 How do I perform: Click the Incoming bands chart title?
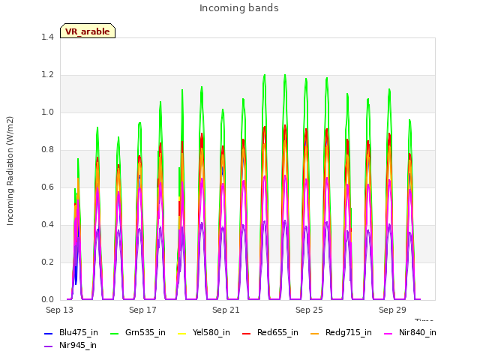click(239, 8)
